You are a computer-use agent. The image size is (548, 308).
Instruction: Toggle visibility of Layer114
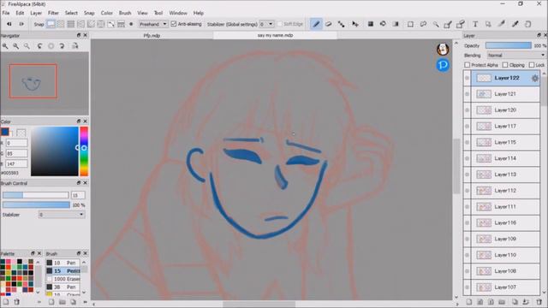click(x=467, y=158)
